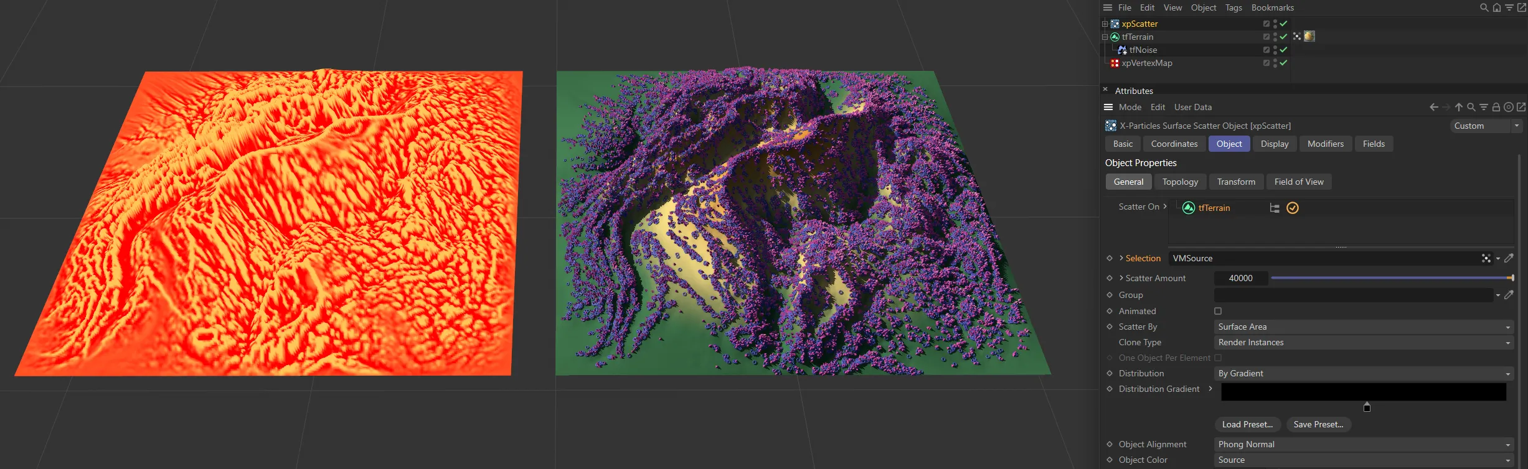The image size is (1528, 469).
Task: Enable the Animated checkbox
Action: pyautogui.click(x=1218, y=311)
